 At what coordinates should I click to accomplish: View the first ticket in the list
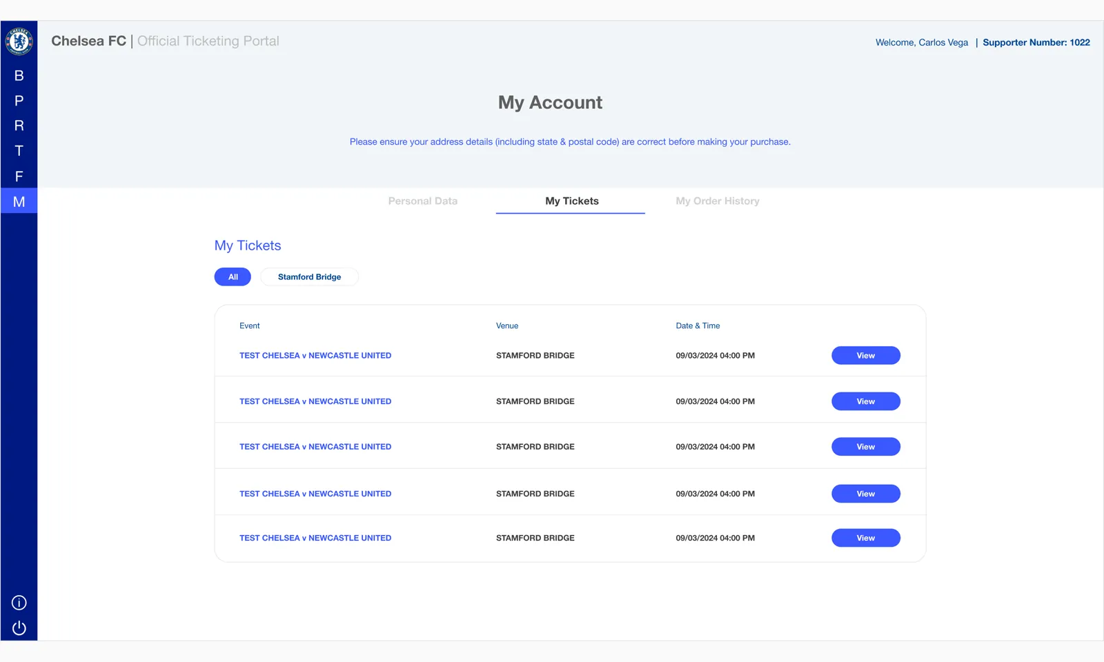(x=866, y=356)
